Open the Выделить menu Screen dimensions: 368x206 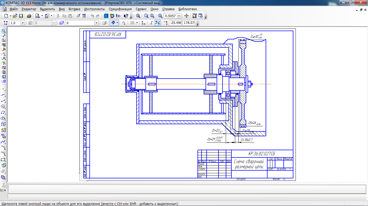[x=47, y=9]
